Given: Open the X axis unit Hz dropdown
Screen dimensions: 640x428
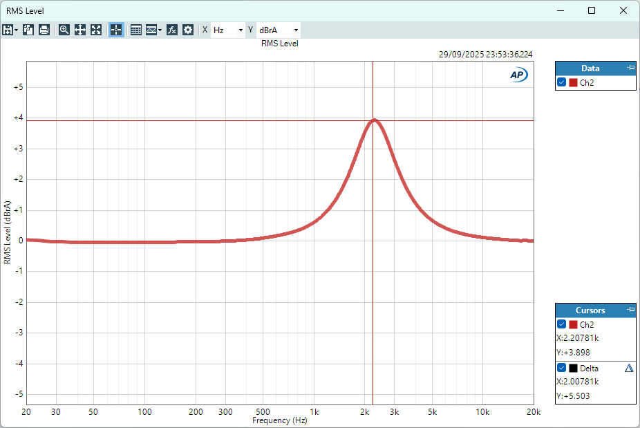Looking at the screenshot, I should click(x=228, y=30).
